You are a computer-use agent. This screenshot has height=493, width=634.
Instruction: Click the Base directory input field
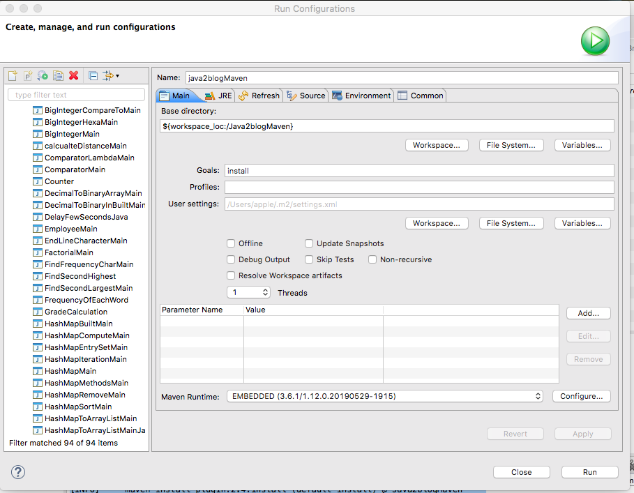coord(387,126)
